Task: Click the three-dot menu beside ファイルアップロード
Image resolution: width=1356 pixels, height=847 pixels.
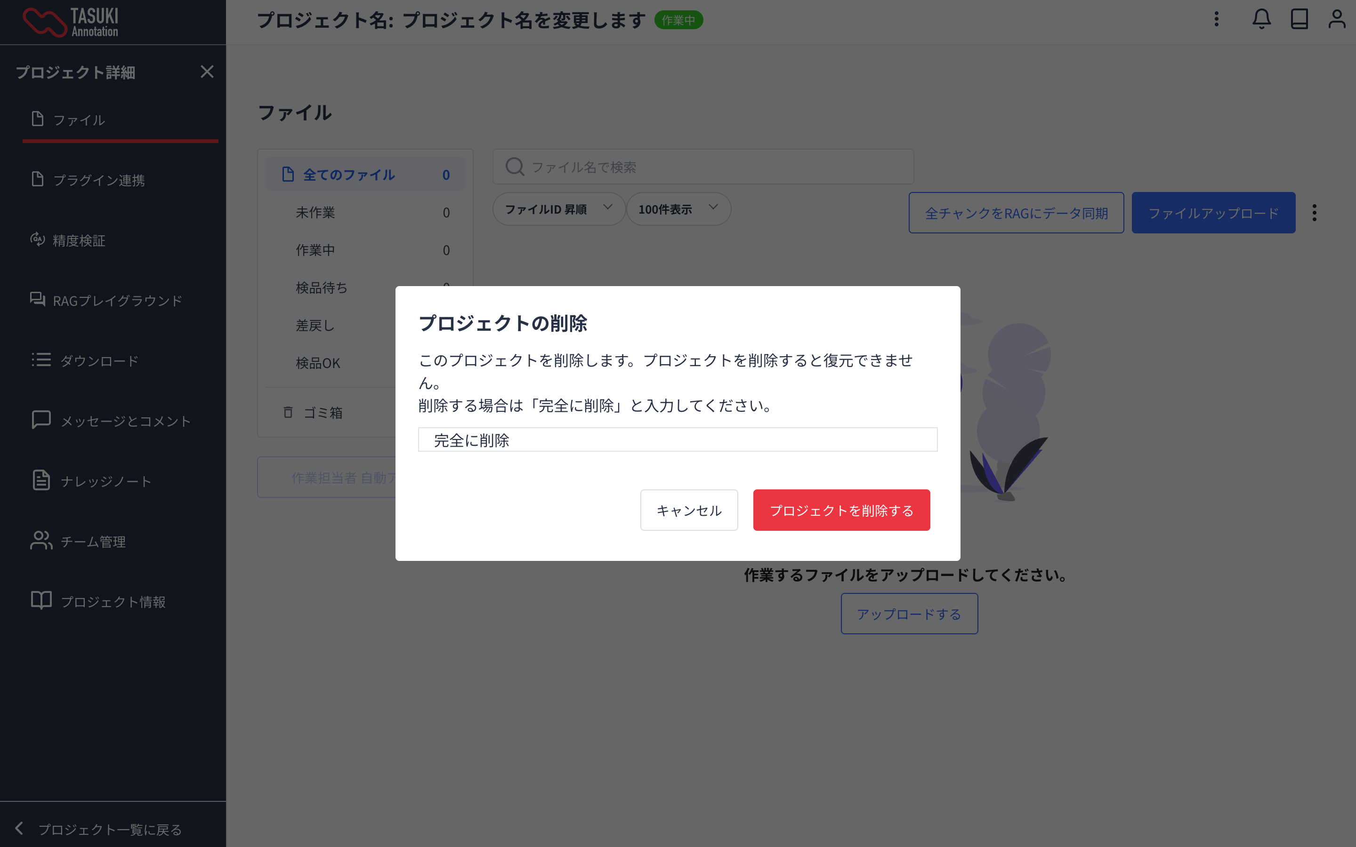Action: pyautogui.click(x=1314, y=213)
